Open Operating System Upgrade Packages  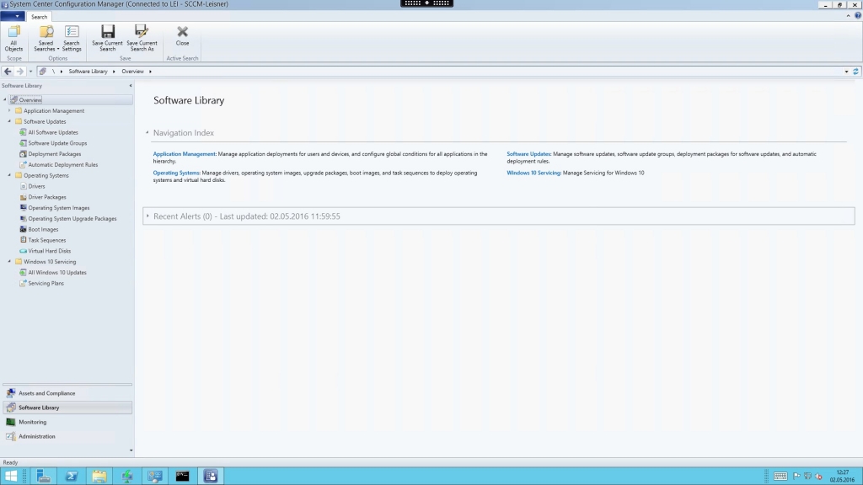point(72,219)
